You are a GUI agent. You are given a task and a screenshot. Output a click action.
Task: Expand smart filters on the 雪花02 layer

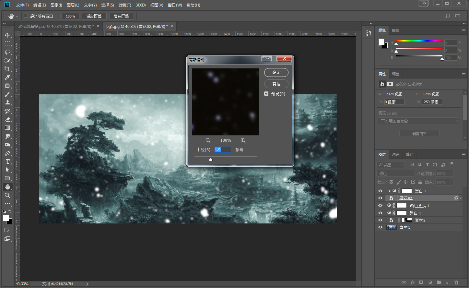coord(461,198)
